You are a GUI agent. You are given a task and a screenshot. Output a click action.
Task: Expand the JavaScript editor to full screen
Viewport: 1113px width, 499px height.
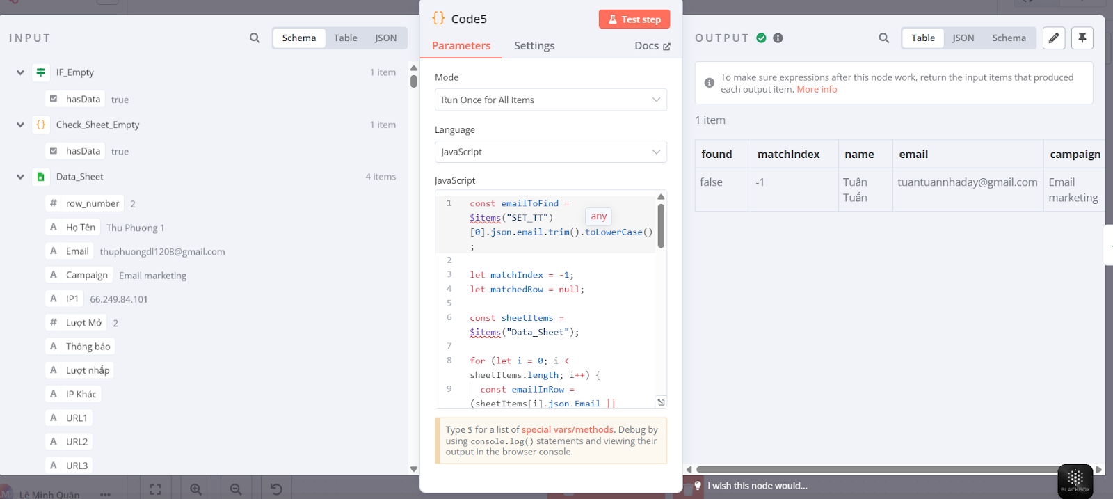coord(661,402)
